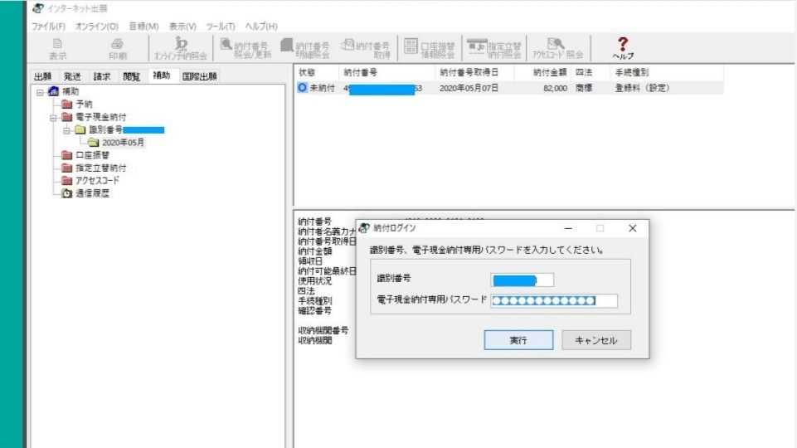Click the オンライン予納照会 toolbar icon
This screenshot has width=797, height=448.
181,48
